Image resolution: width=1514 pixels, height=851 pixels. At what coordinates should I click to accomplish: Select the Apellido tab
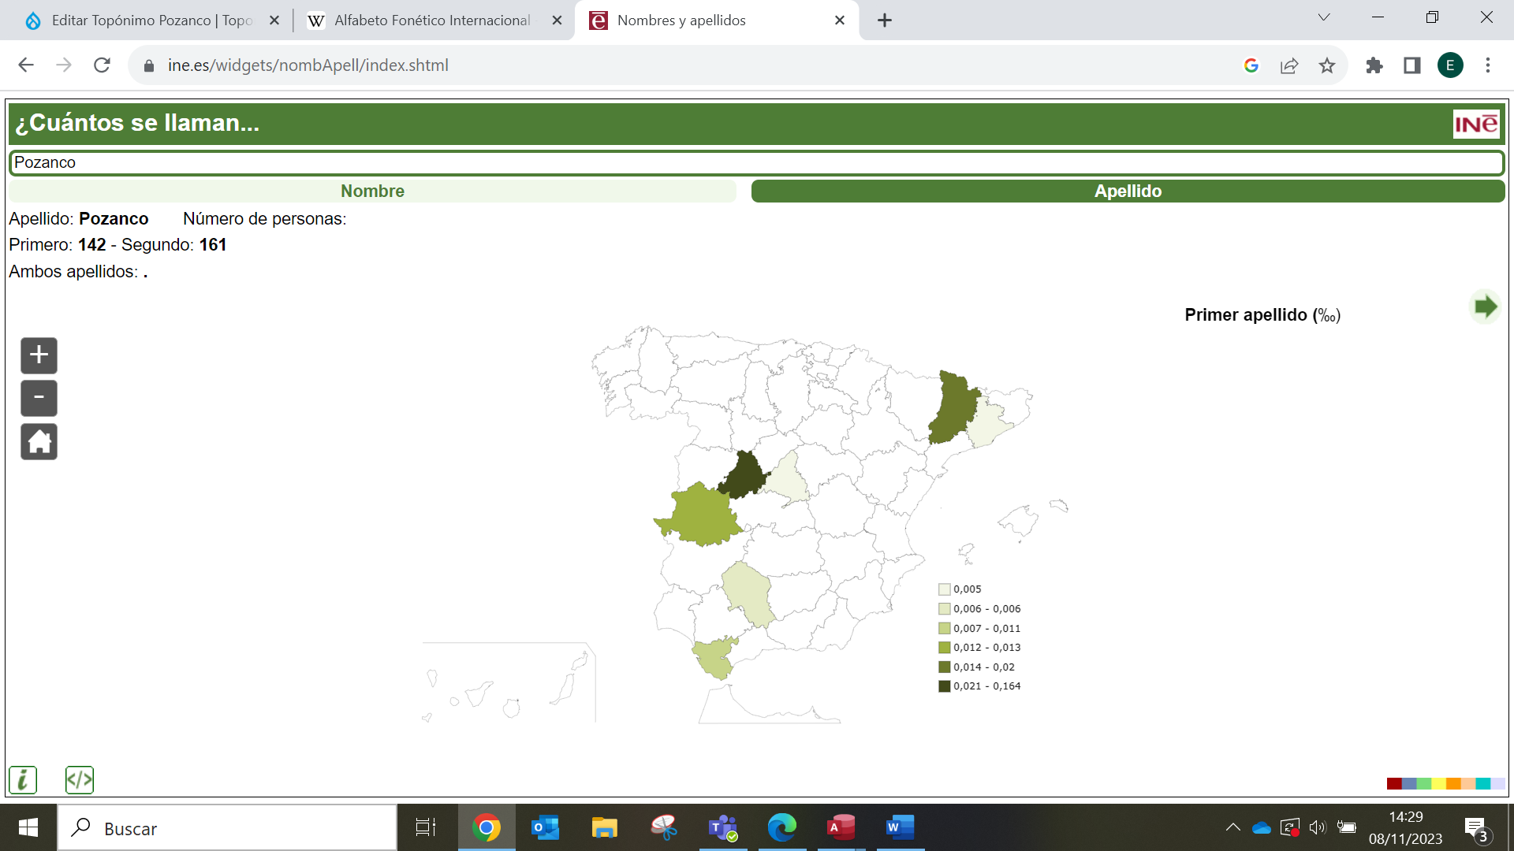pos(1128,191)
